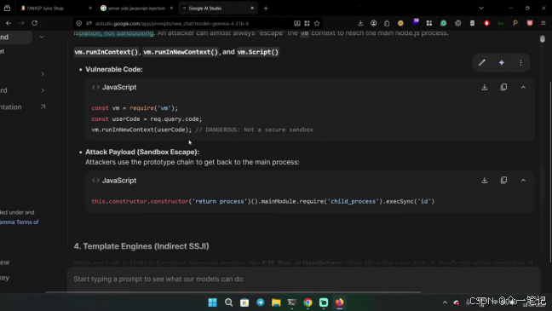Click the code brackets icon of vulnerable code block

(95, 88)
